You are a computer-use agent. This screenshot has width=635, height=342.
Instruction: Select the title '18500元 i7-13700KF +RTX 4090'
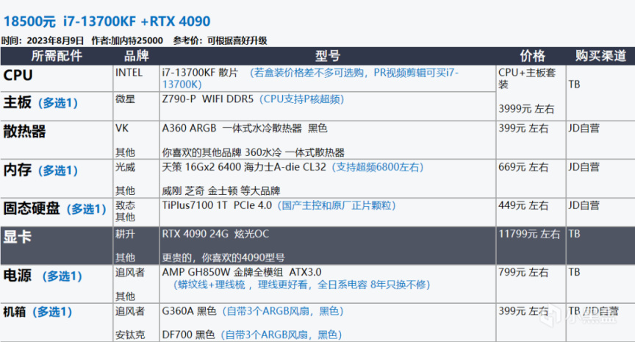coord(107,21)
